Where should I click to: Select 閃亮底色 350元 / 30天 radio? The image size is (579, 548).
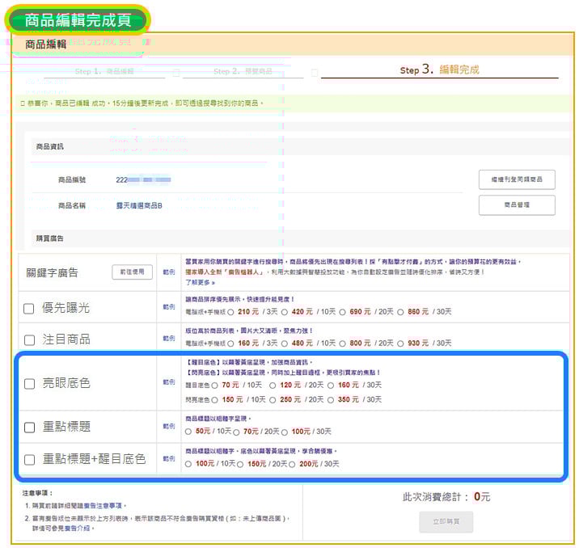pyautogui.click(x=332, y=399)
